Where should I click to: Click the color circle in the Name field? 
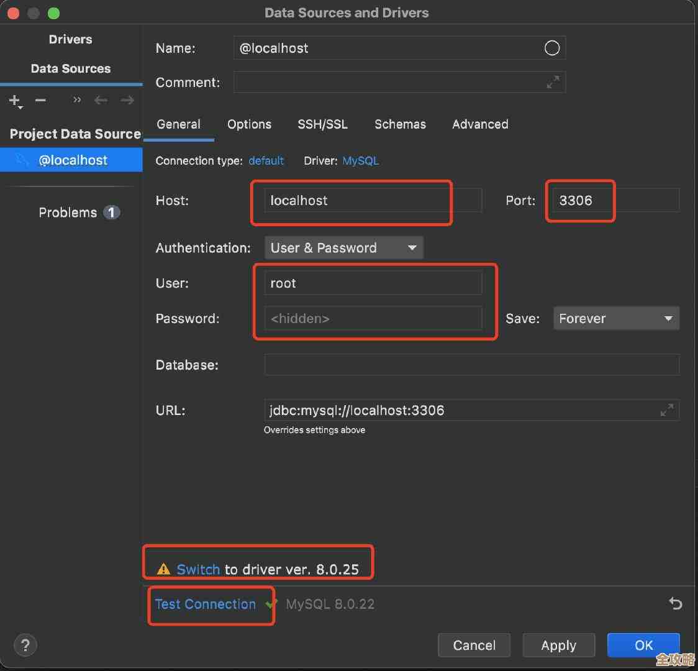tap(551, 48)
